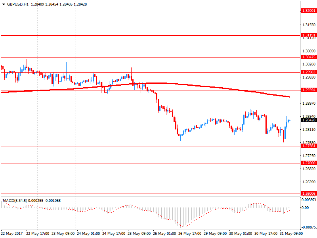Image resolution: width=317 pixels, height=238 pixels.
Task: Select the 26 May 01:00 time axis label
Action: click(x=164, y=234)
